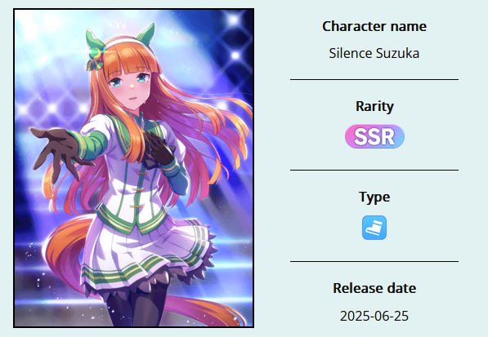Select the 2025-06-25 release date value
The image size is (488, 337).
click(374, 316)
